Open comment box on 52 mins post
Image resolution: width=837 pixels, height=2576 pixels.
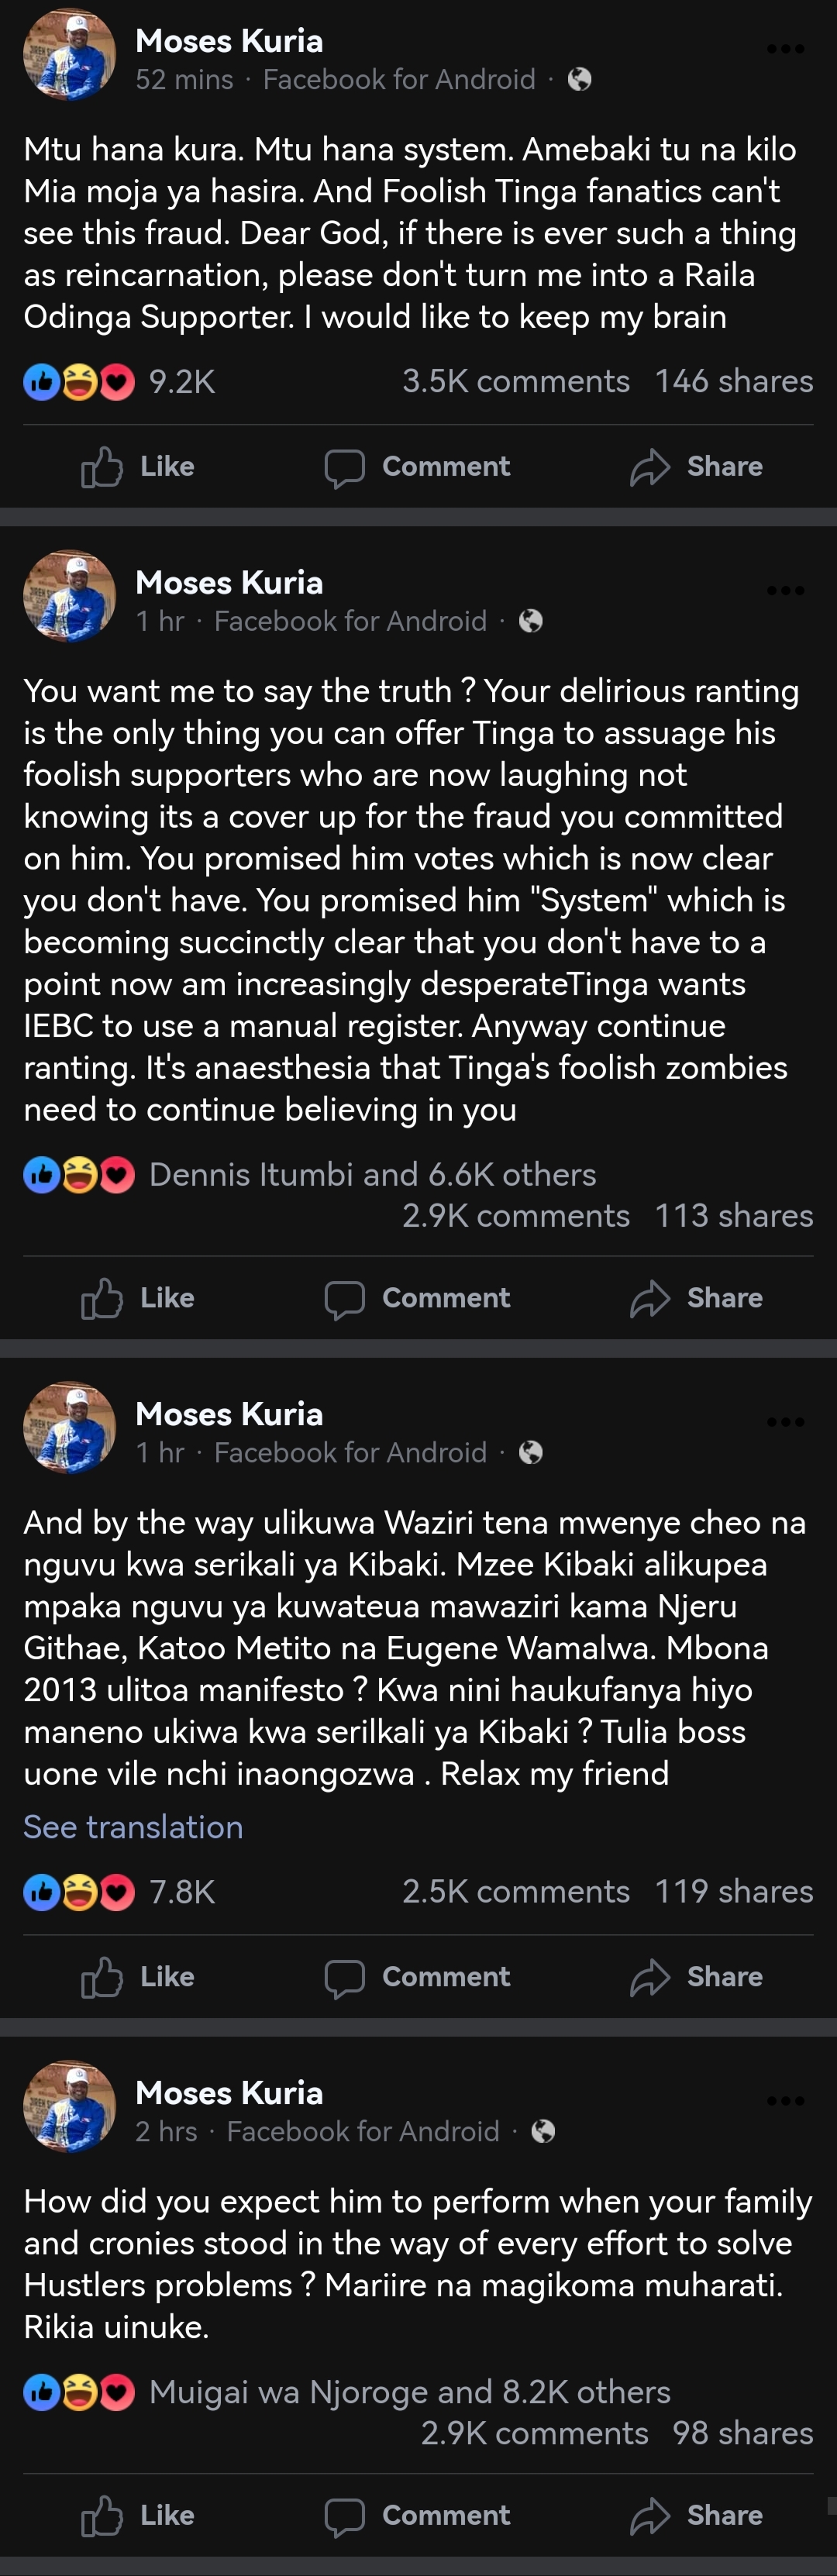pos(417,467)
